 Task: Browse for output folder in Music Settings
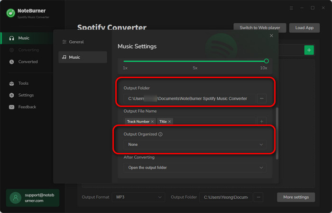[x=262, y=98]
